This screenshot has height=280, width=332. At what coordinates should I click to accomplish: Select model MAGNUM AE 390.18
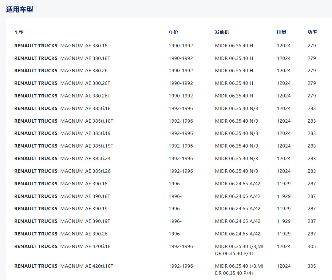(84, 184)
